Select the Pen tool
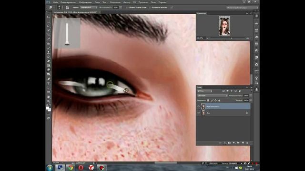The image size is (305, 171). pyautogui.click(x=48, y=79)
